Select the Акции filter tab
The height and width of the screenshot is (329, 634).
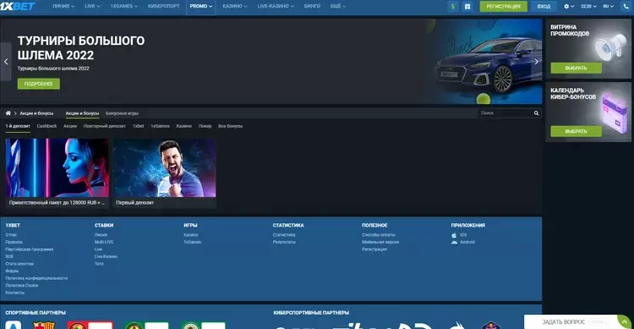click(x=70, y=126)
